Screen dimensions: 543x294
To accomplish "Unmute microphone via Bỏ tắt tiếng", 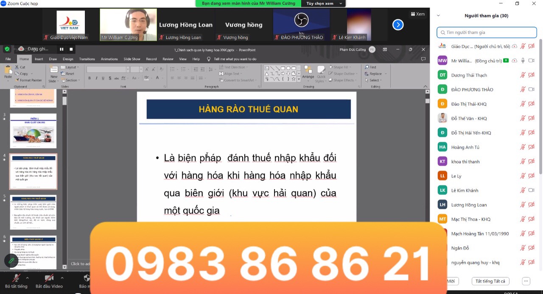I will 16,281.
